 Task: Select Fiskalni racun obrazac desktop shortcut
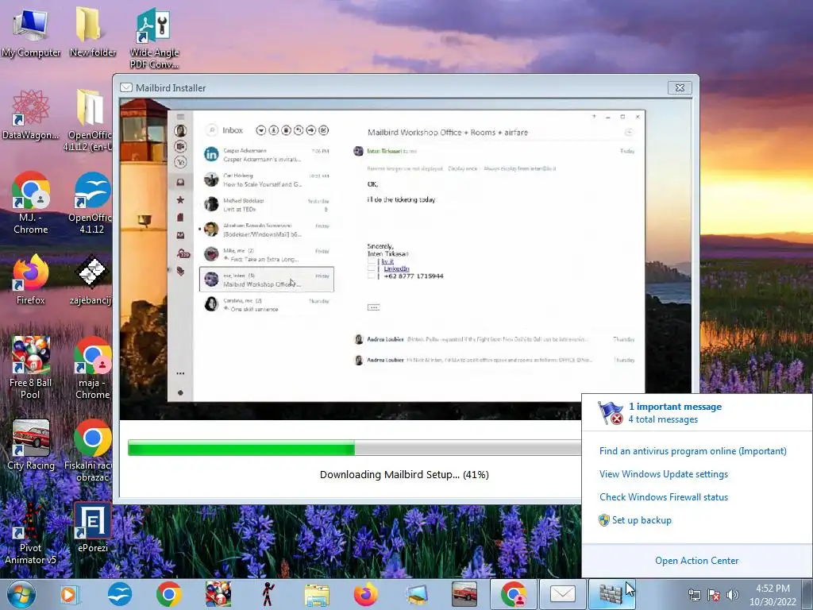pyautogui.click(x=88, y=450)
